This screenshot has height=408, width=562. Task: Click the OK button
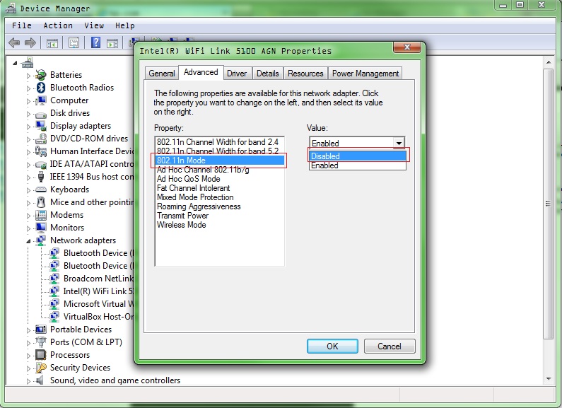332,346
